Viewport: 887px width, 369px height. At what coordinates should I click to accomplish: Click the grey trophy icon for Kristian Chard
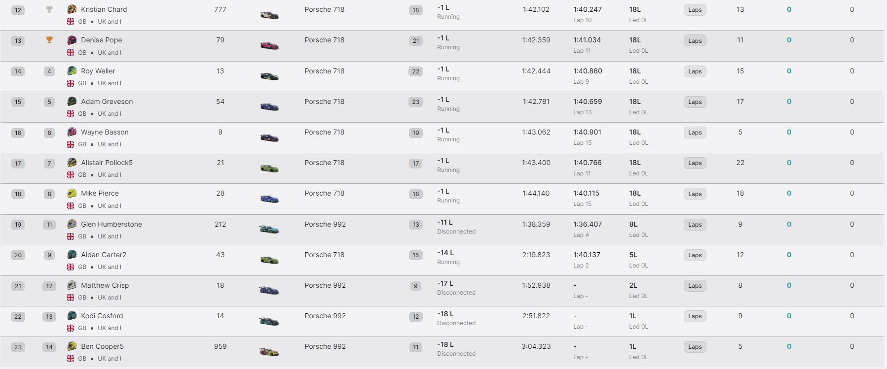coord(49,9)
